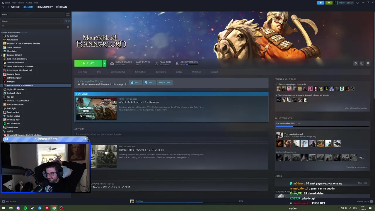Switch to Big Picture mode icon

point(357,3)
